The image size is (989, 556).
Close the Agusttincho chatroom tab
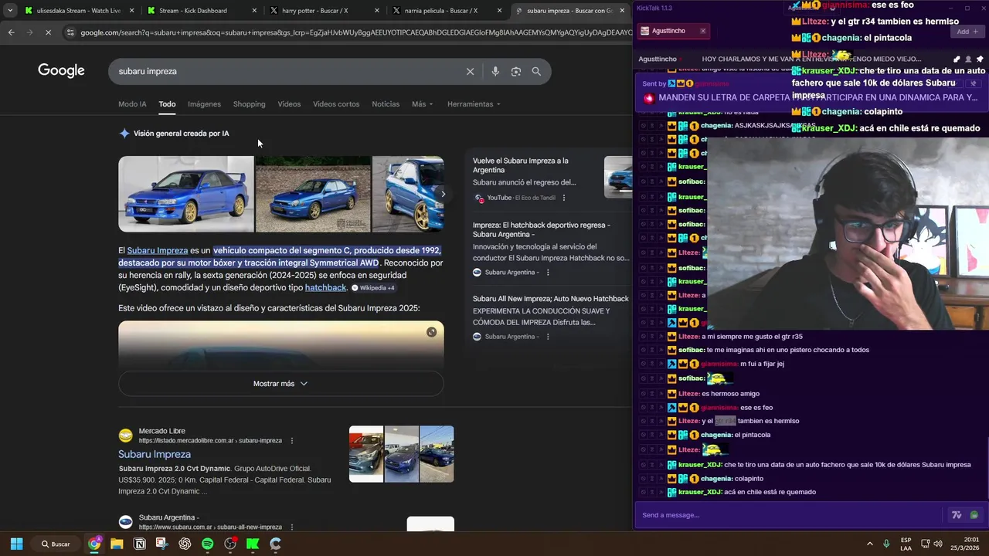[702, 31]
